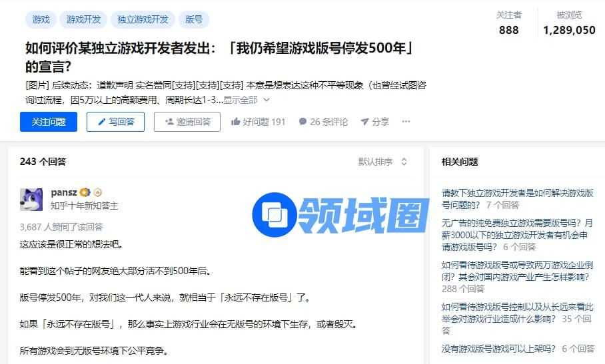Click the small medal icon after pansz
The height and width of the screenshot is (364, 605).
pos(98,192)
